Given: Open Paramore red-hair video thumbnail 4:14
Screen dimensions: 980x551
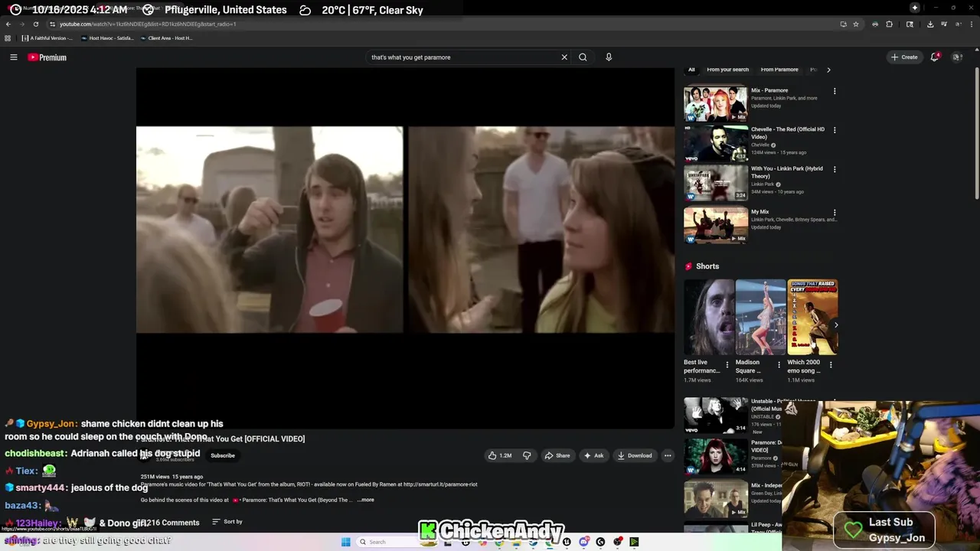Looking at the screenshot, I should (716, 457).
